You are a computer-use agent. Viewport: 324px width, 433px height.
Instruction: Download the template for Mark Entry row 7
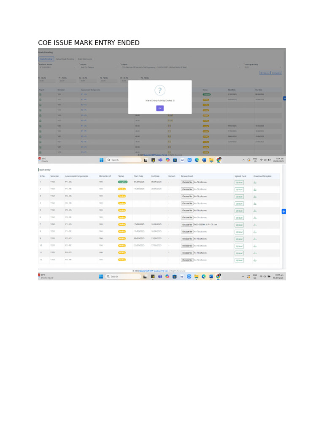click(255, 225)
